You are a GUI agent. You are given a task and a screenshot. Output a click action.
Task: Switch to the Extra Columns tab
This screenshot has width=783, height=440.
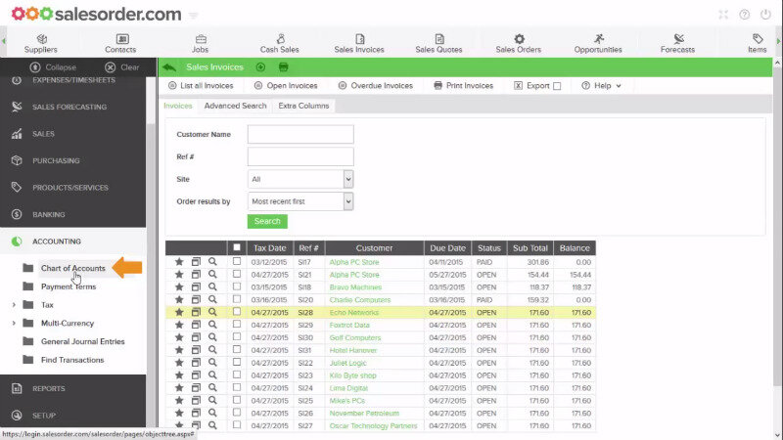pyautogui.click(x=303, y=106)
